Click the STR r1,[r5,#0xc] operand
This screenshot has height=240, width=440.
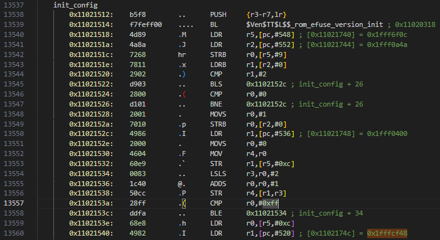pyautogui.click(x=271, y=164)
